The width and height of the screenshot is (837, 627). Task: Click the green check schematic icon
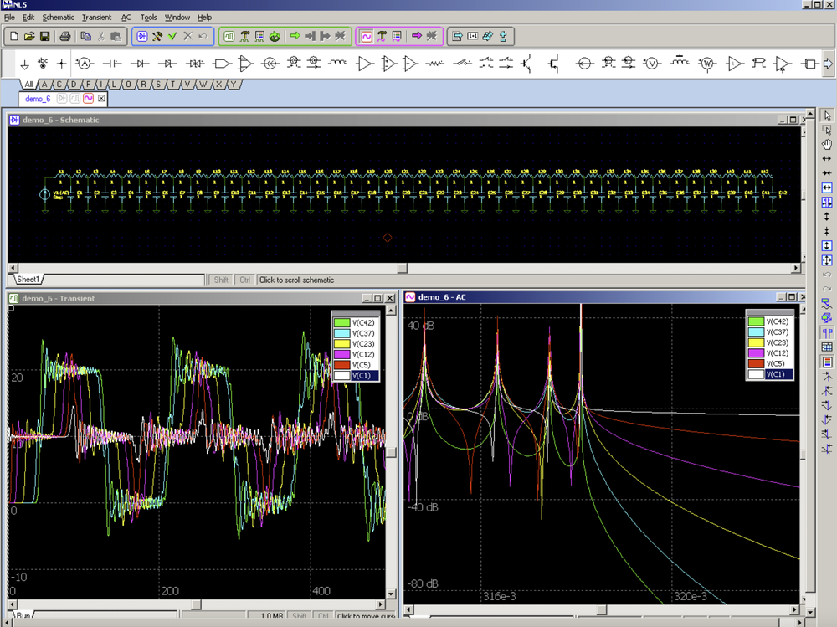[172, 36]
